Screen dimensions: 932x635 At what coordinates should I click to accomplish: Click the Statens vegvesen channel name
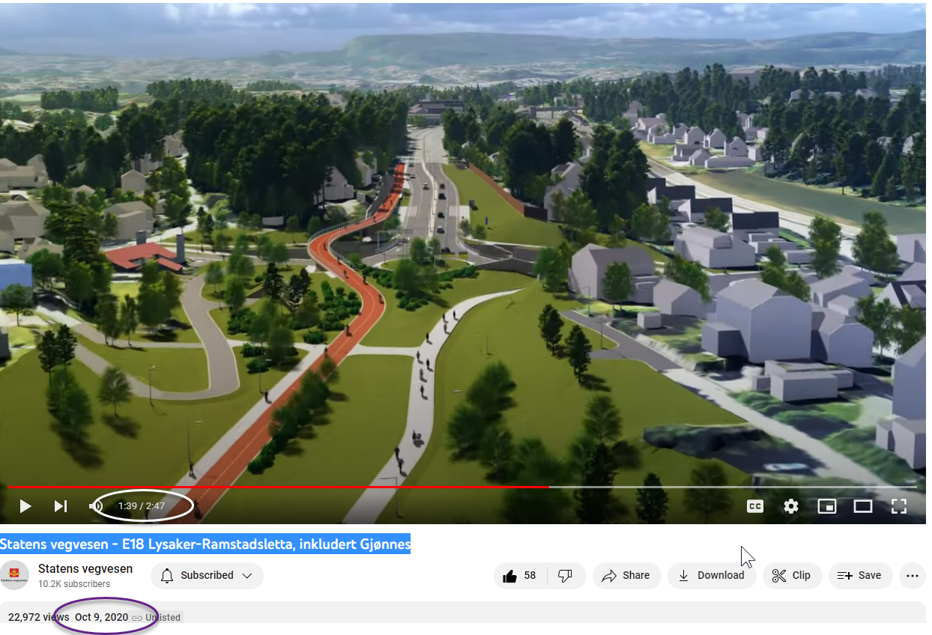[85, 568]
